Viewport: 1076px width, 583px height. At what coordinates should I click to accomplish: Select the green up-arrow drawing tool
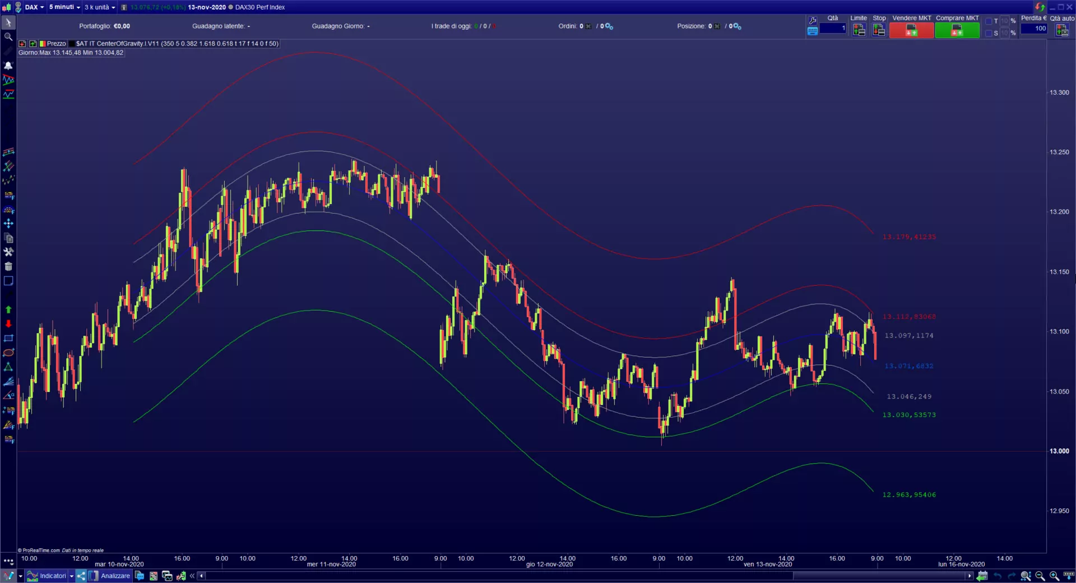coord(8,309)
